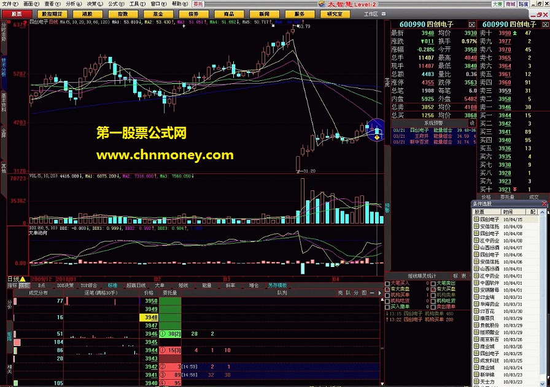Close the 条件选股 window
This screenshot has width=550, height=387.
pos(544,204)
